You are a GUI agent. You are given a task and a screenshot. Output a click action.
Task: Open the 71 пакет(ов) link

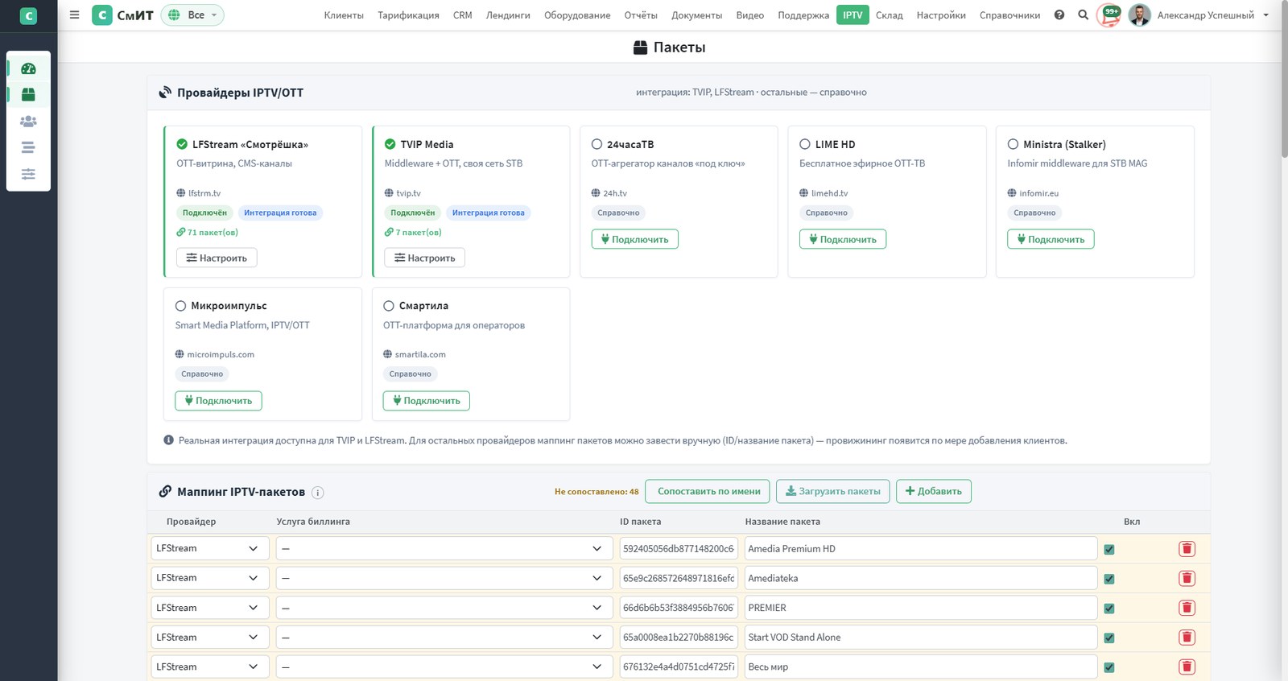(207, 233)
